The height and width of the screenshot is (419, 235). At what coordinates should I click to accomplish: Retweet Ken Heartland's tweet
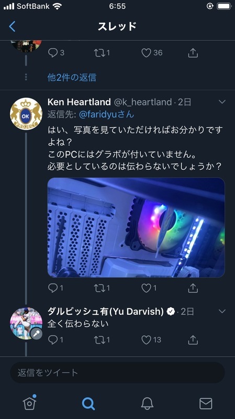99,288
